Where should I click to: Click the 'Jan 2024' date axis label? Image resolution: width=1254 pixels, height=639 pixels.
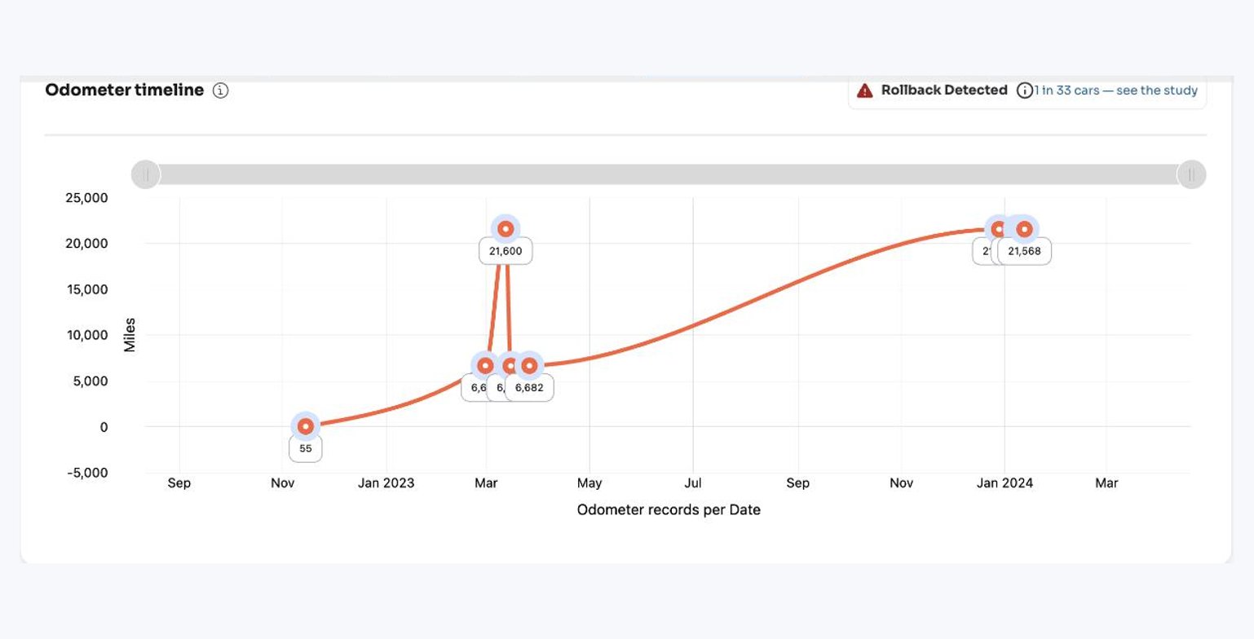click(x=1005, y=483)
